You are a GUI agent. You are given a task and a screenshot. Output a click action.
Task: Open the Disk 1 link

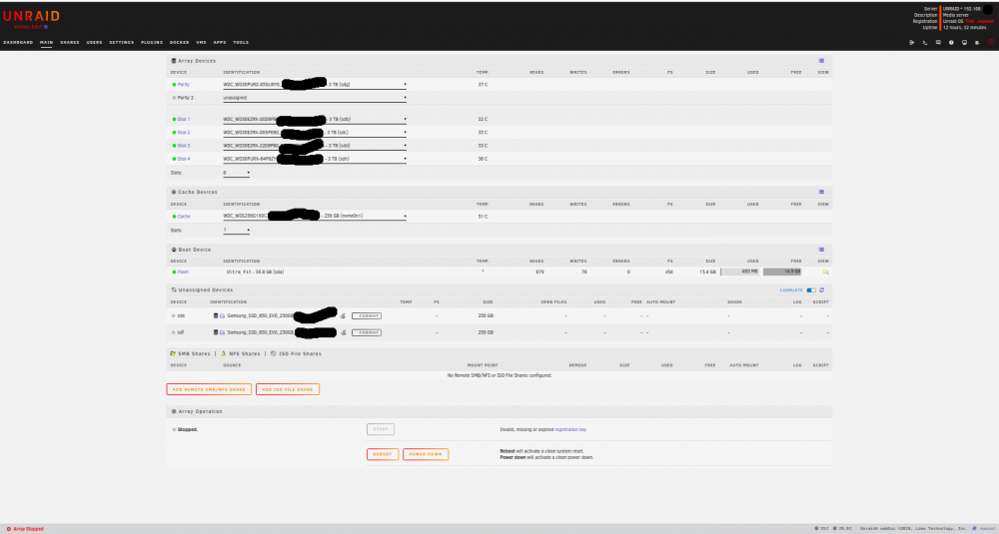click(x=184, y=119)
